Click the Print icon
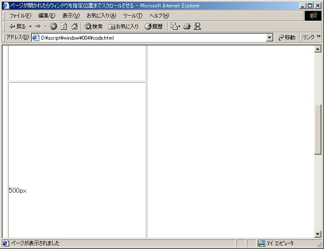 187,26
